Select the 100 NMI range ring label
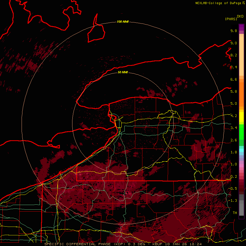 pos(123,22)
